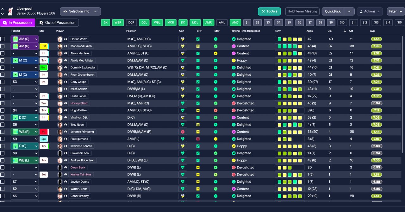The height and width of the screenshot is (212, 405).
Task: Click the red Inj status for Frimpong
Action: (x=44, y=132)
